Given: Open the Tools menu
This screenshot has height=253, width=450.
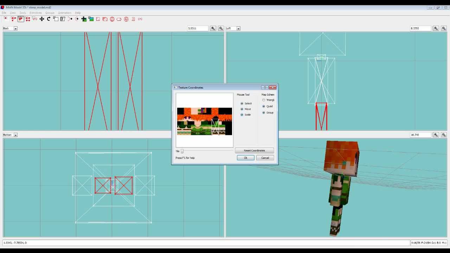Looking at the screenshot, I should [22, 13].
